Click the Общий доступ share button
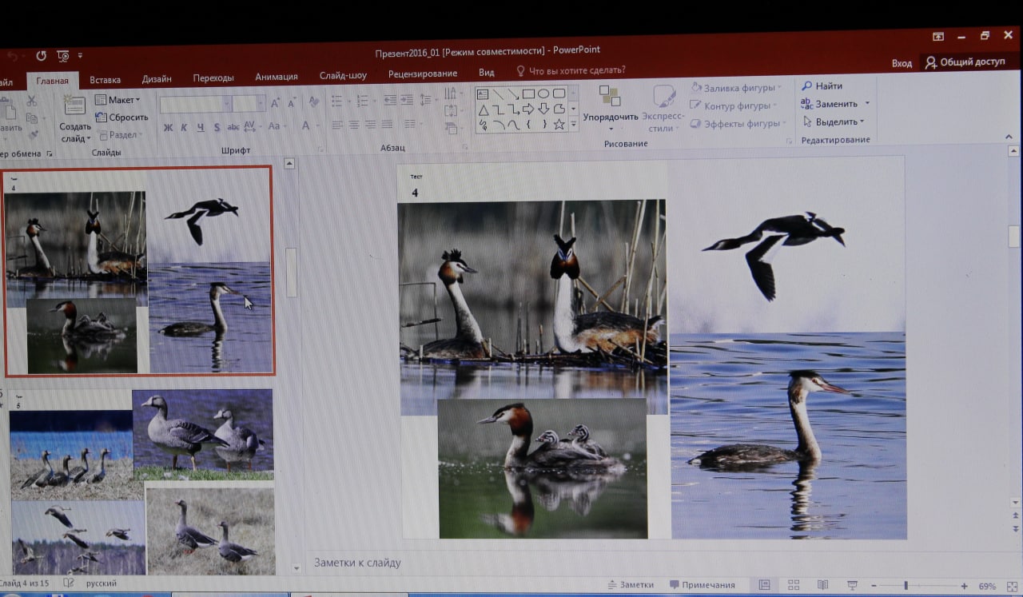The height and width of the screenshot is (597, 1023). 965,62
